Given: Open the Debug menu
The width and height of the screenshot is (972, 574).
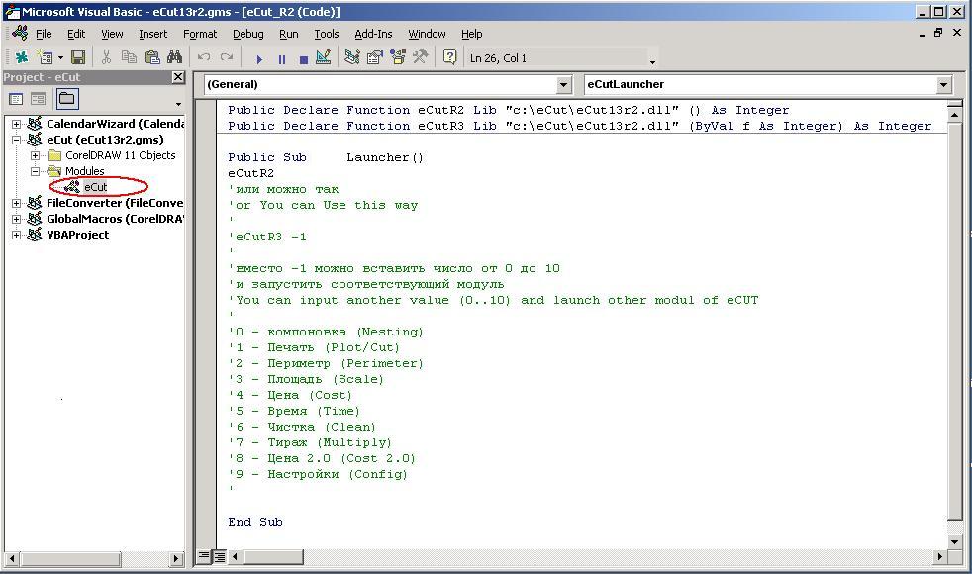Looking at the screenshot, I should click(248, 34).
